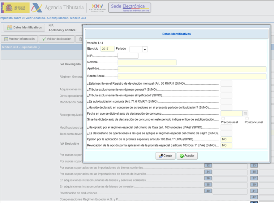Click the box number 42 label

coord(254,197)
